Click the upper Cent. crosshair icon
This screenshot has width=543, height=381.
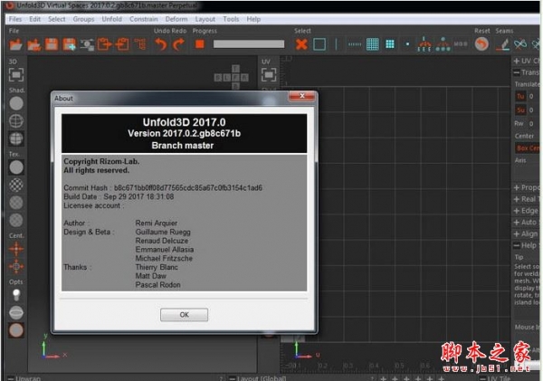[x=16, y=249]
